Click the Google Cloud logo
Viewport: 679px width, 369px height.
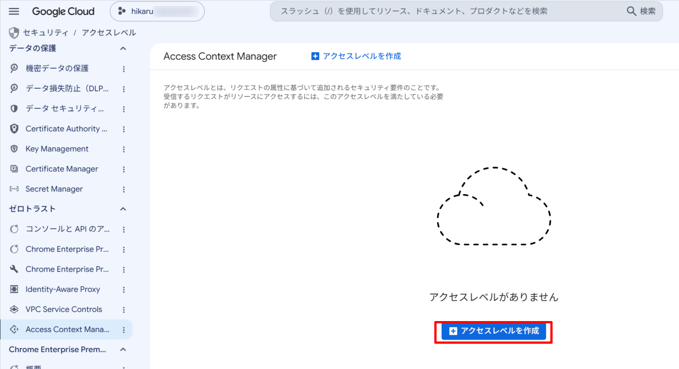click(x=63, y=12)
